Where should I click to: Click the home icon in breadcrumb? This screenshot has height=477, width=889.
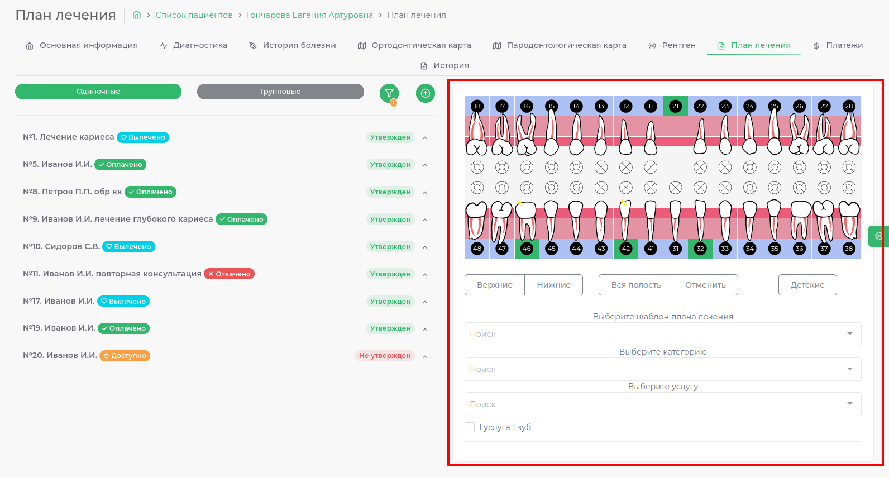click(137, 15)
